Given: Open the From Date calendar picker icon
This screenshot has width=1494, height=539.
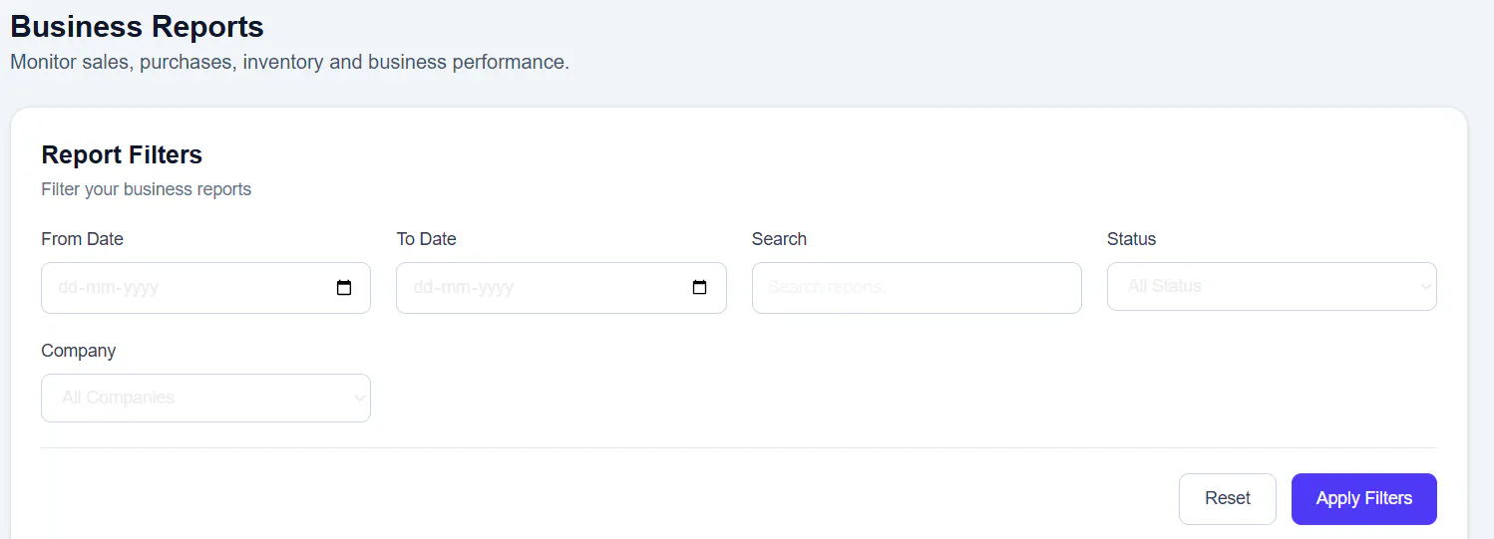Looking at the screenshot, I should (x=344, y=288).
